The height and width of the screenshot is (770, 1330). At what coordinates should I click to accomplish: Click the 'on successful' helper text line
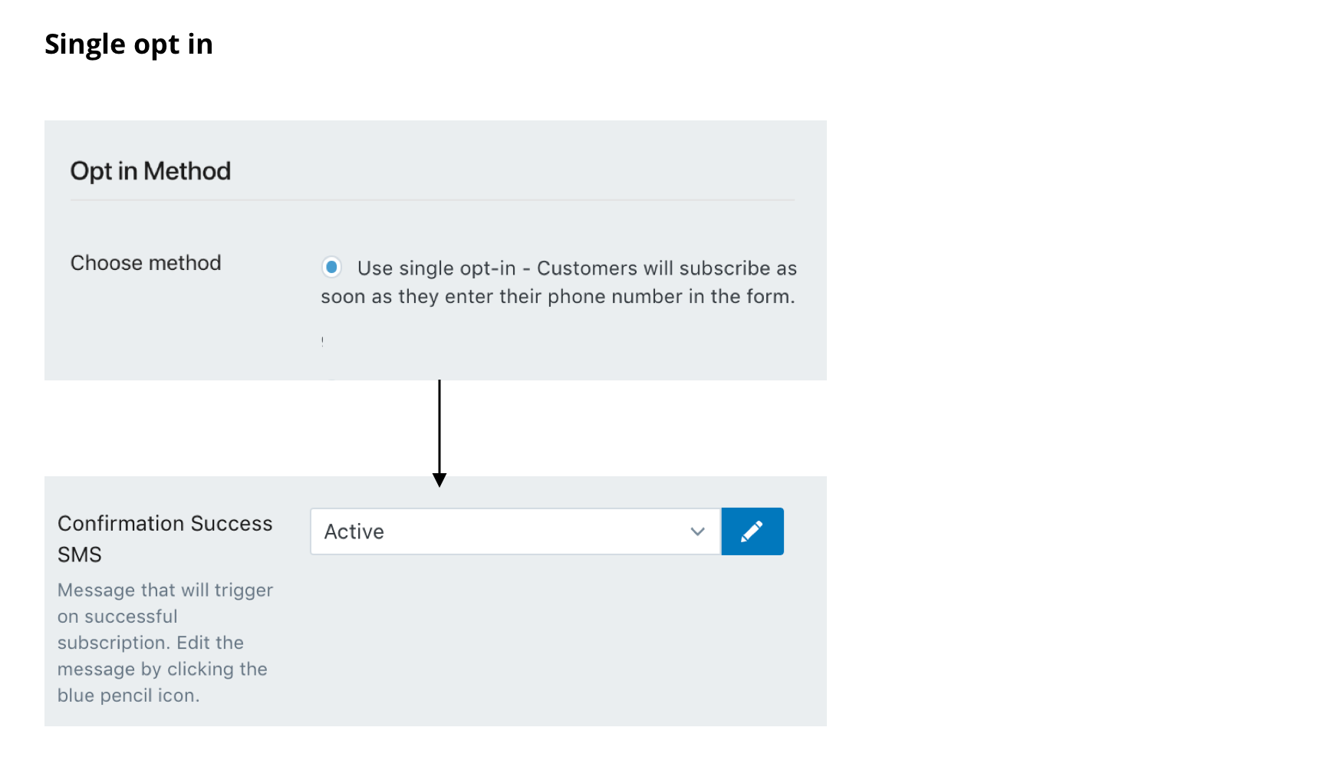(117, 617)
